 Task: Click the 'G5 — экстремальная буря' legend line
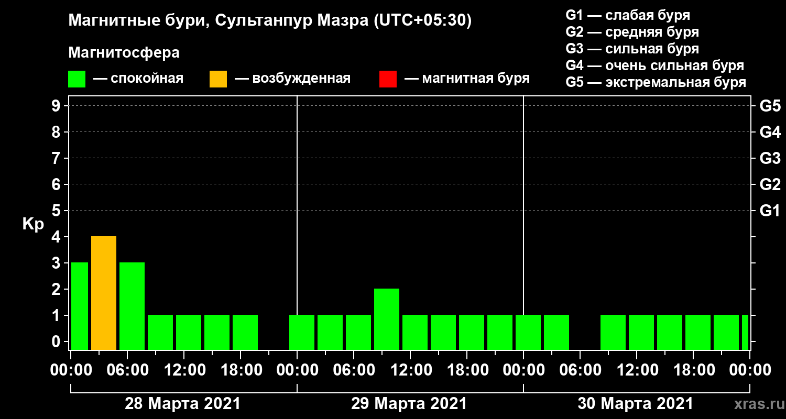(656, 82)
